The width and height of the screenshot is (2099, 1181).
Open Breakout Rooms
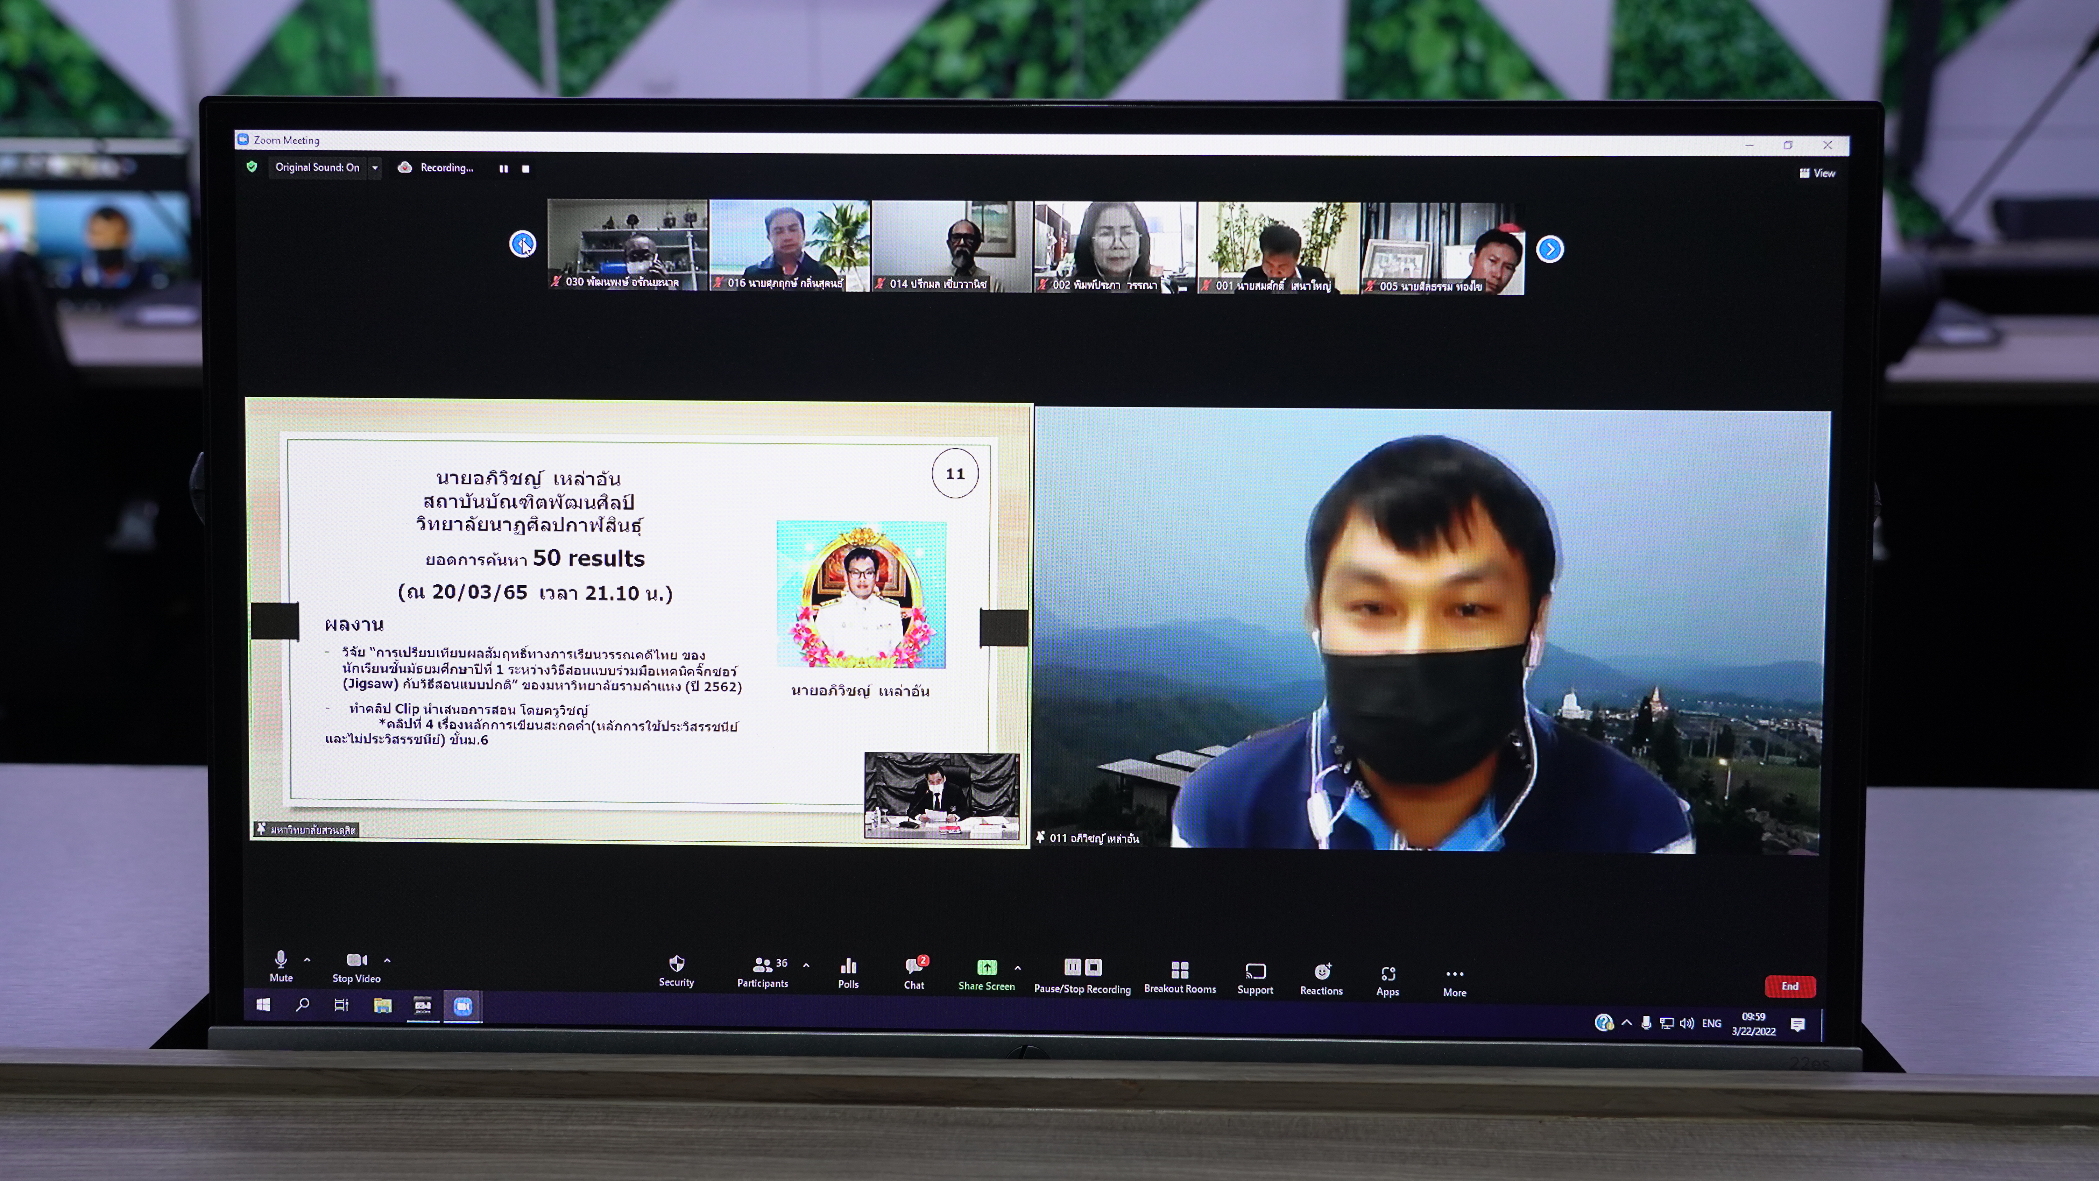(x=1180, y=970)
